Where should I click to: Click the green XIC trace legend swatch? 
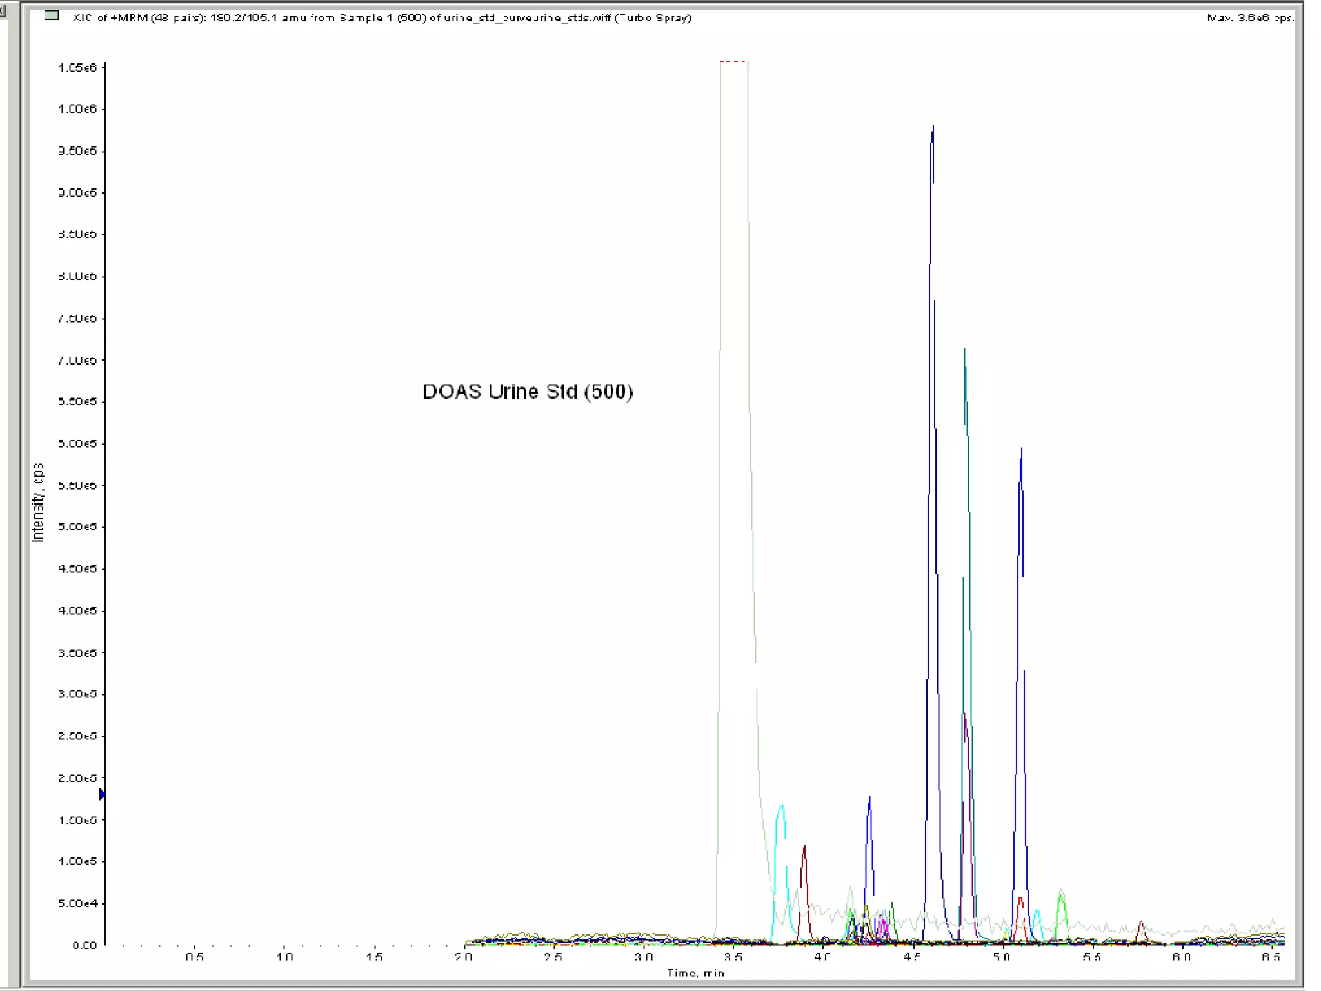52,15
